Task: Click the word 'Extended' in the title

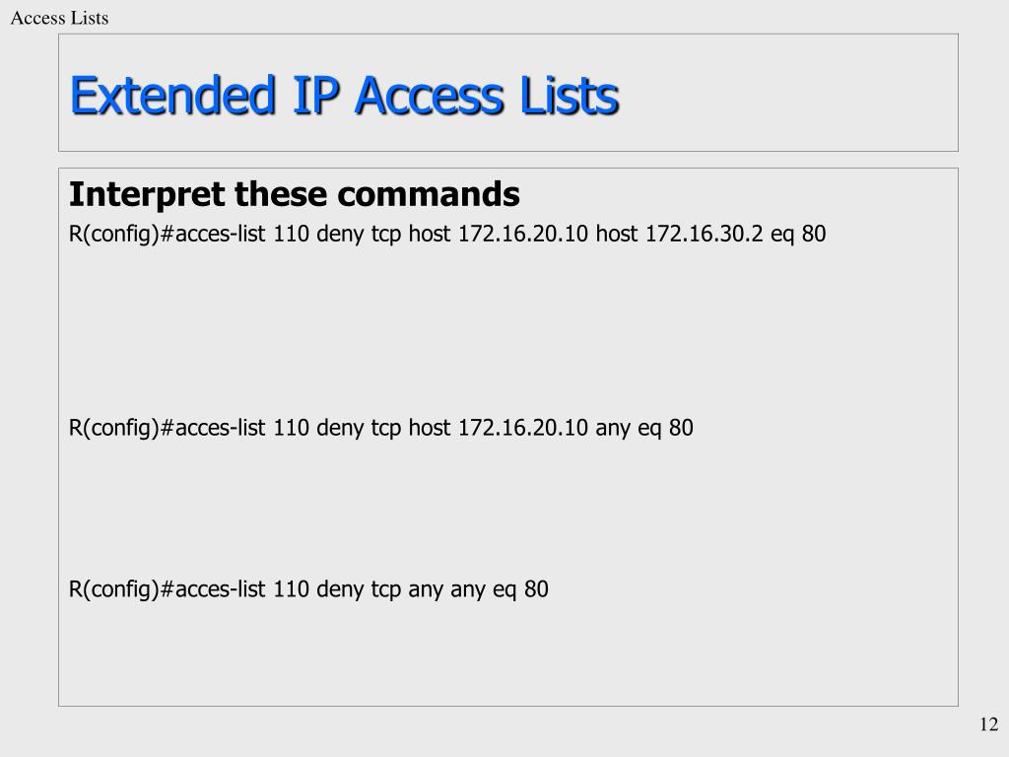Action: 173,96
